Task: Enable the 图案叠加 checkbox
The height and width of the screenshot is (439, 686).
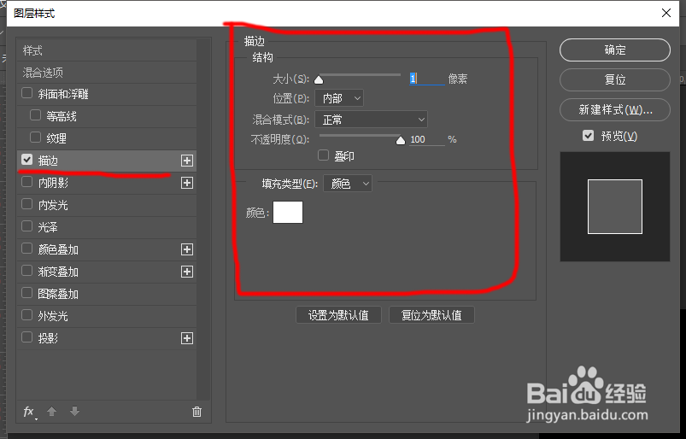Action: pos(27,293)
